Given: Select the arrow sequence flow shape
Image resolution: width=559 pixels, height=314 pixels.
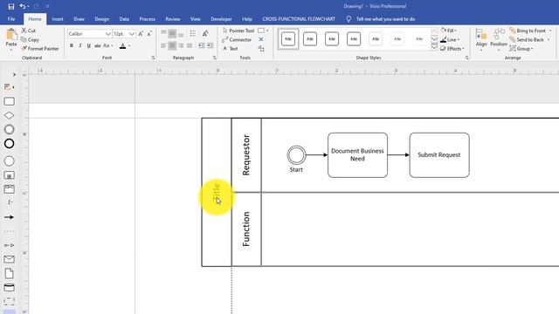Looking at the screenshot, I should (10, 217).
